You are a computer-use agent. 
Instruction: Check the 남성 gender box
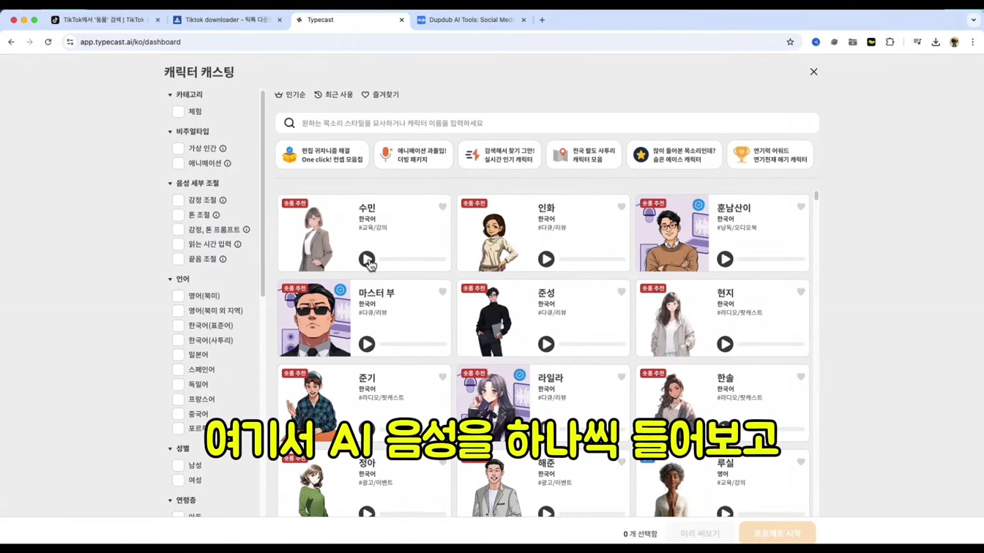(178, 465)
